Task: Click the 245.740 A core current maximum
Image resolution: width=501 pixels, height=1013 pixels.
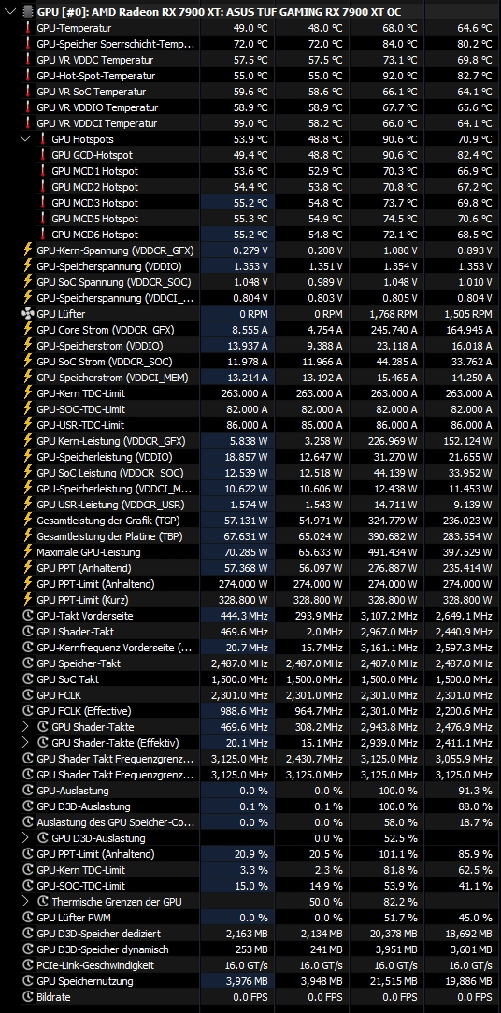Action: pyautogui.click(x=394, y=330)
